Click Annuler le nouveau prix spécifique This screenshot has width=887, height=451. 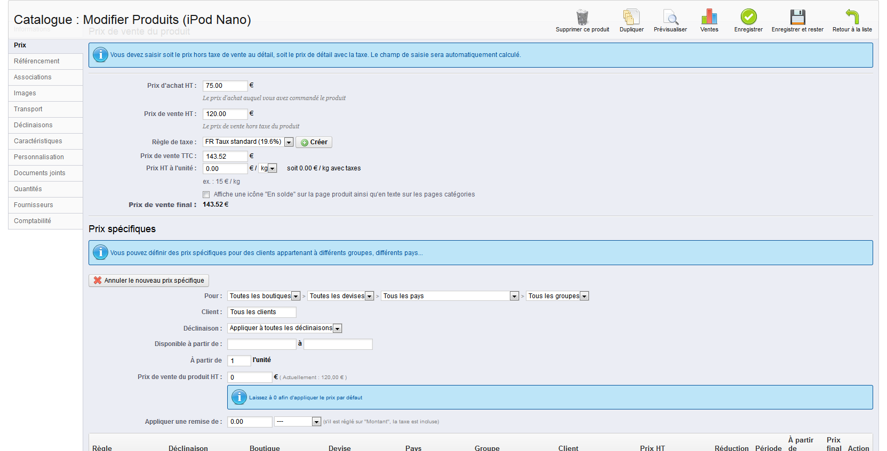pos(149,281)
